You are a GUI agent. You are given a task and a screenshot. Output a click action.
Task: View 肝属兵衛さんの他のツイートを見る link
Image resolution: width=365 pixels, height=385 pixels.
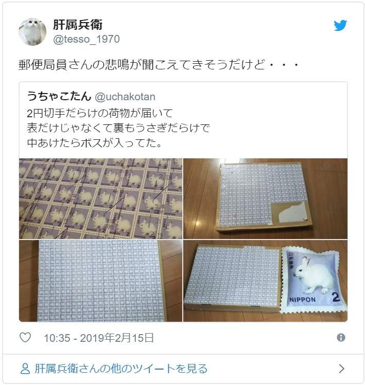121,369
